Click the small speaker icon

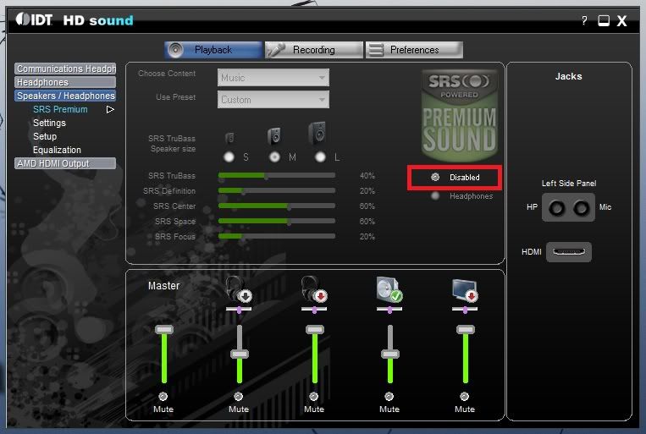click(x=230, y=138)
